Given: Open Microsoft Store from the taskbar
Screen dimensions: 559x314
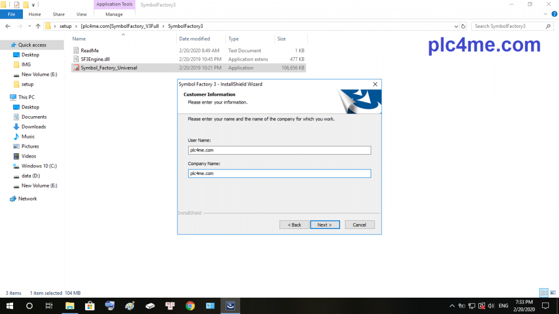Looking at the screenshot, I should point(90,306).
